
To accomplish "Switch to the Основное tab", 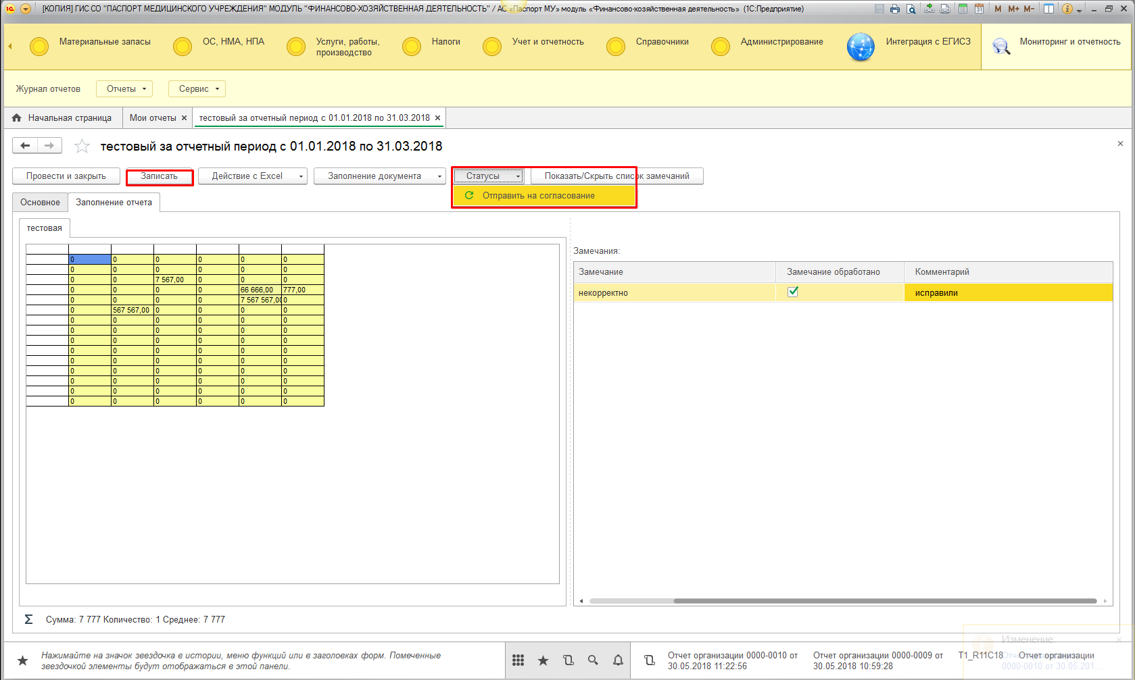I will pyautogui.click(x=40, y=203).
